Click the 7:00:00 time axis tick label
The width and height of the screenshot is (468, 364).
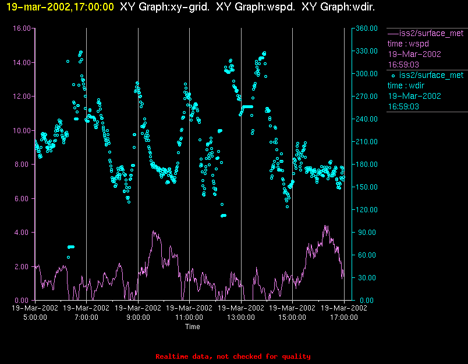point(86,317)
